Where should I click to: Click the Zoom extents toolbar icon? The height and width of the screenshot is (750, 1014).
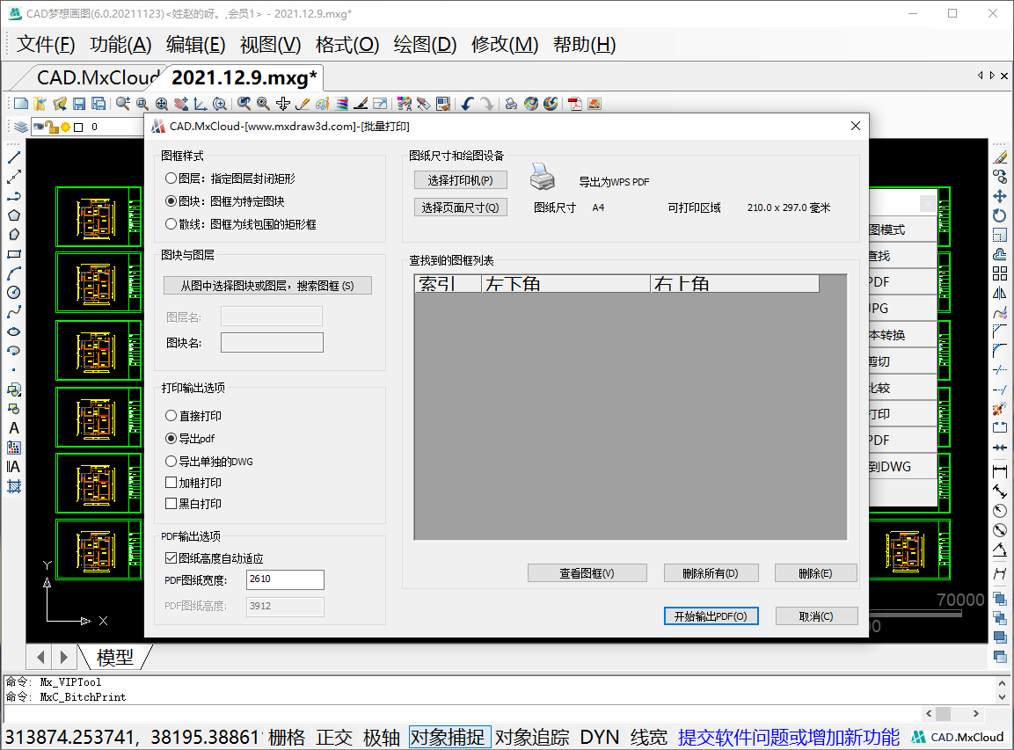162,104
